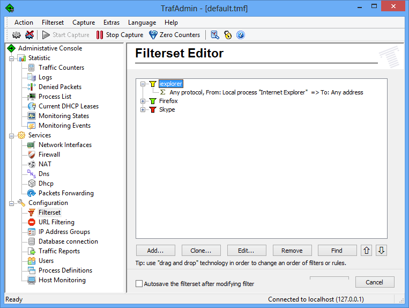The width and height of the screenshot is (409, 308).
Task: Click the Users people icon
Action: (32, 261)
